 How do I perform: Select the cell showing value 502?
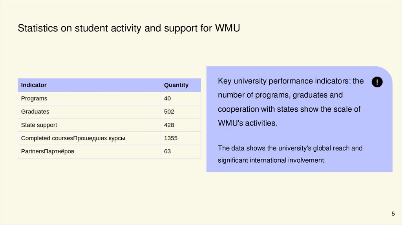[x=169, y=112]
